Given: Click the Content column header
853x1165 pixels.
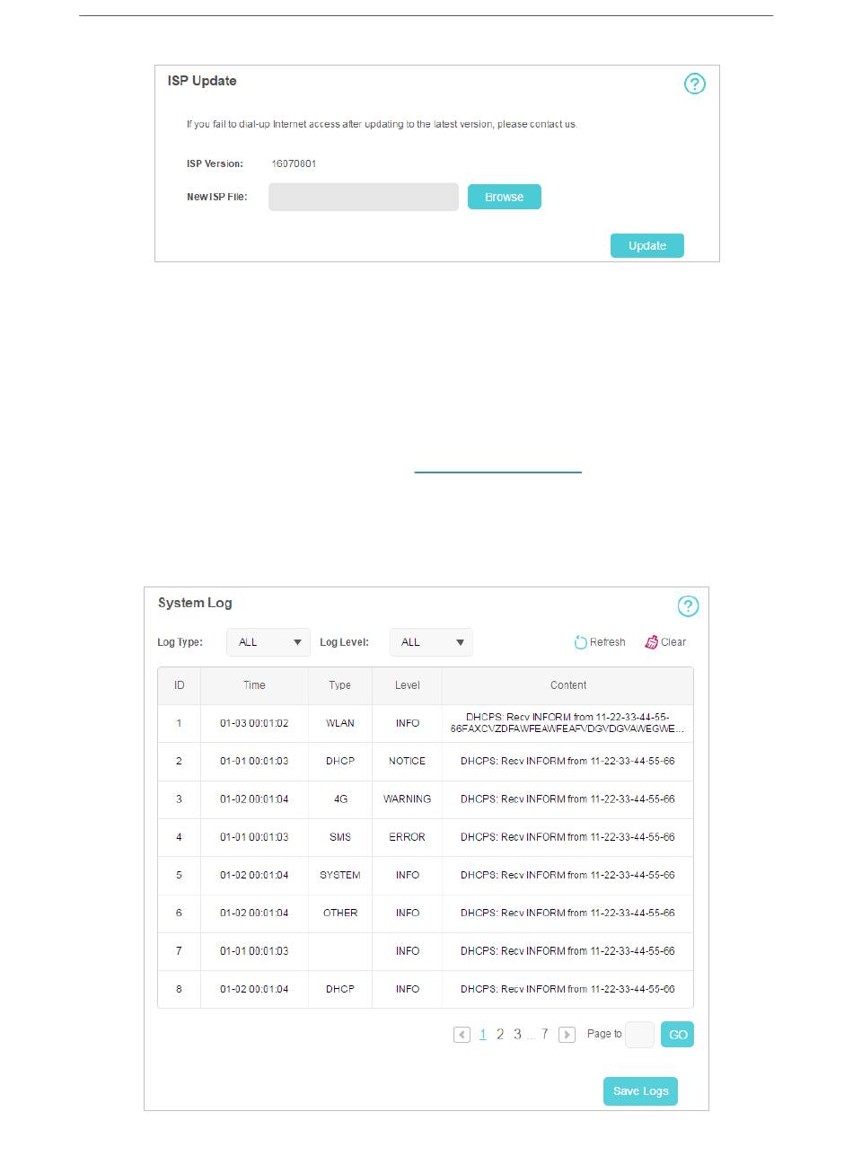Looking at the screenshot, I should click(x=568, y=685).
